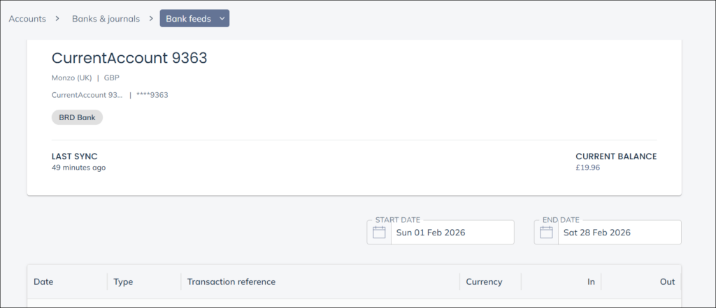Click the £19.96 current balance

pyautogui.click(x=587, y=168)
